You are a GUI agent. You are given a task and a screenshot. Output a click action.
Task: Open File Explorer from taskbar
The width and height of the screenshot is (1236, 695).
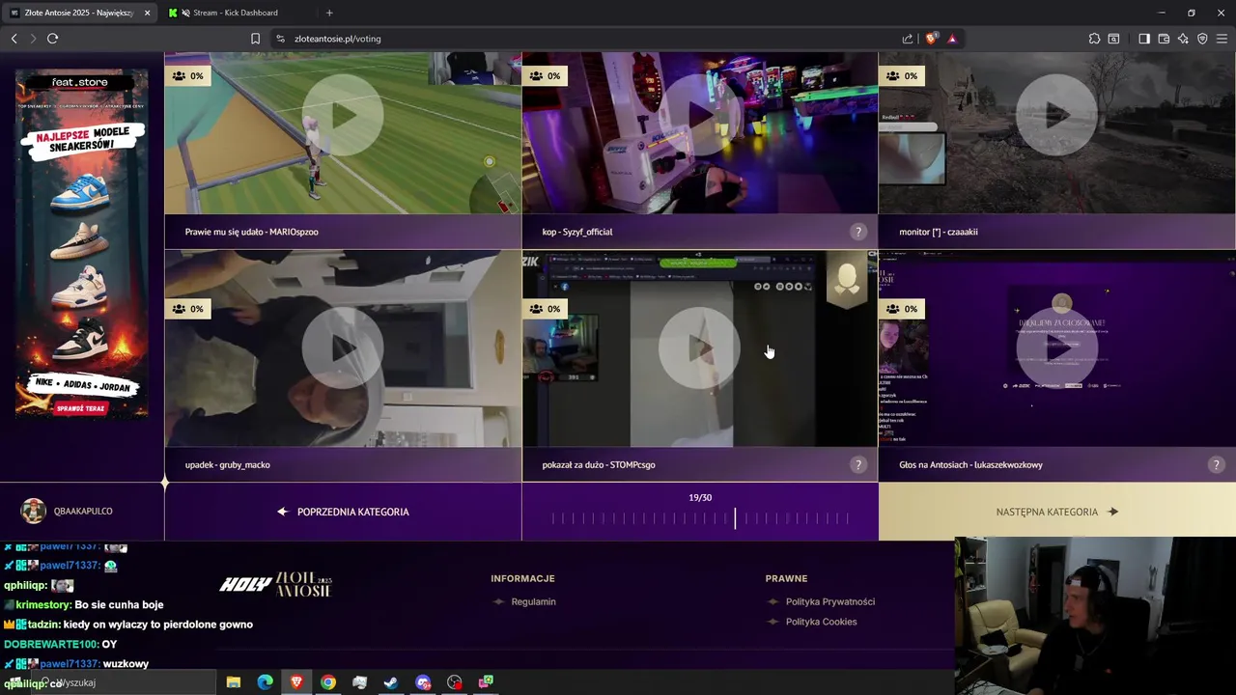[234, 682]
